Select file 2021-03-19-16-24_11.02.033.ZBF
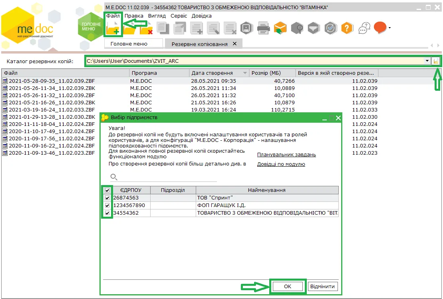 [52, 110]
